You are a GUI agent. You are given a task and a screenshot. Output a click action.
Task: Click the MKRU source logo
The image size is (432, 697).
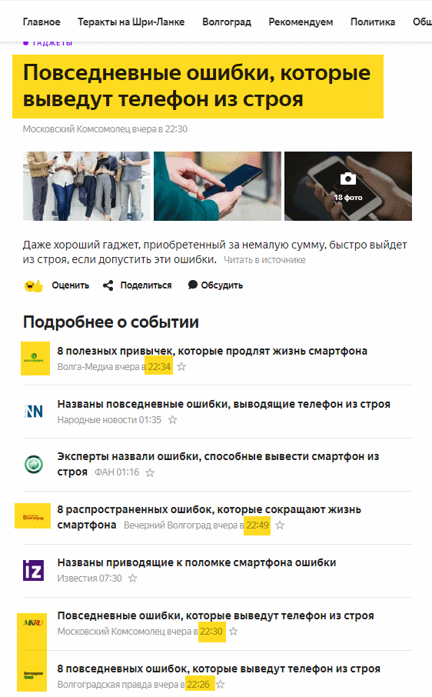(x=33, y=623)
